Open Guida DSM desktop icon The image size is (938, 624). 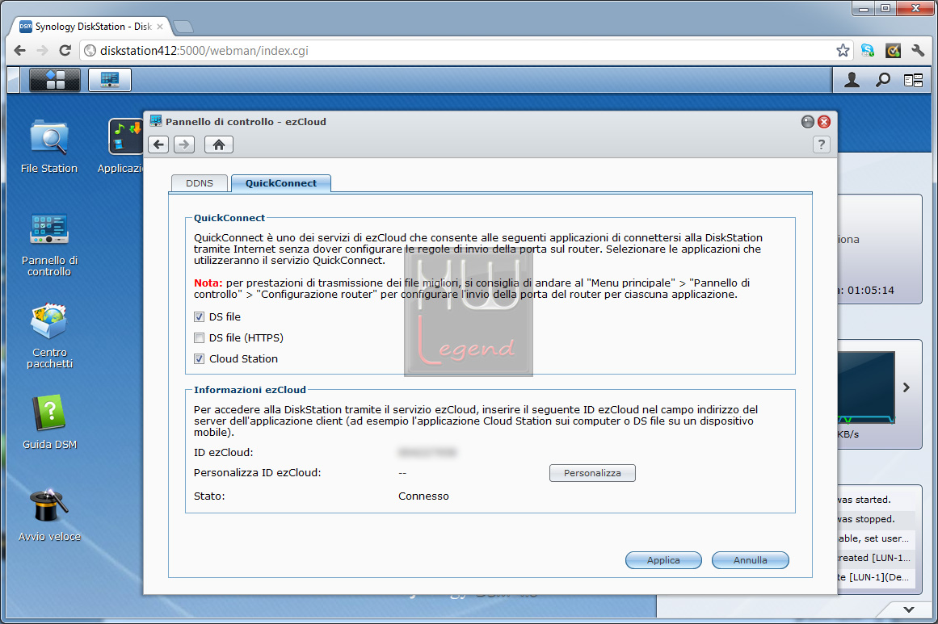[49, 422]
